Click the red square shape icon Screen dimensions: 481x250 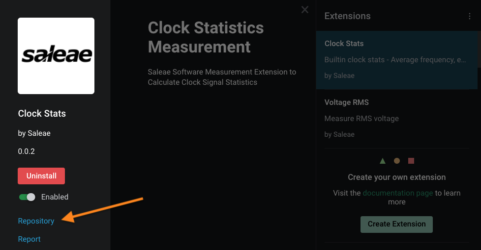click(x=411, y=161)
